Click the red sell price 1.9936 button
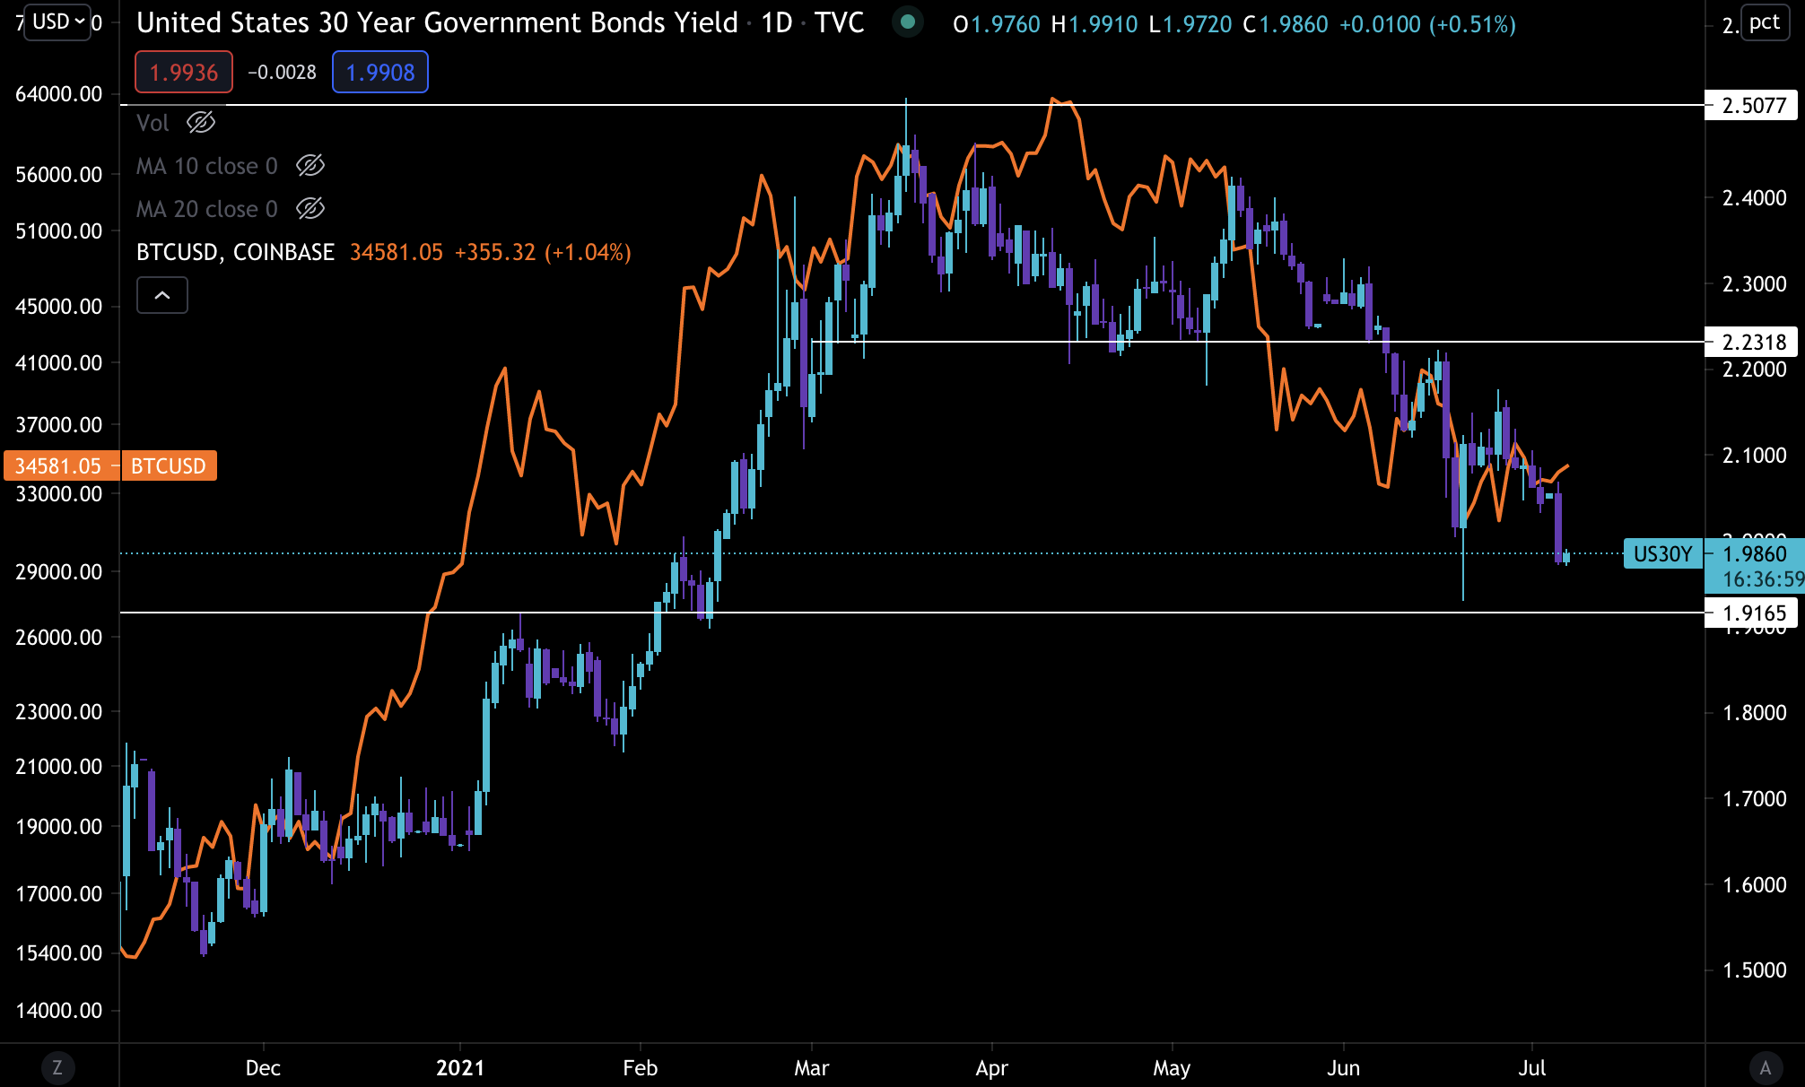Viewport: 1805px width, 1087px height. point(184,73)
